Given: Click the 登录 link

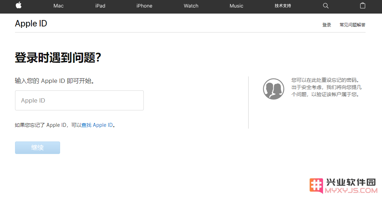Looking at the screenshot, I should point(327,25).
